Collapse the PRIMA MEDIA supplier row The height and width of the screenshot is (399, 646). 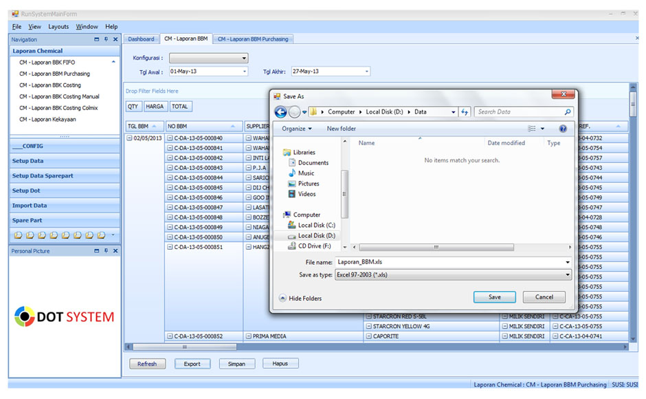pyautogui.click(x=248, y=336)
